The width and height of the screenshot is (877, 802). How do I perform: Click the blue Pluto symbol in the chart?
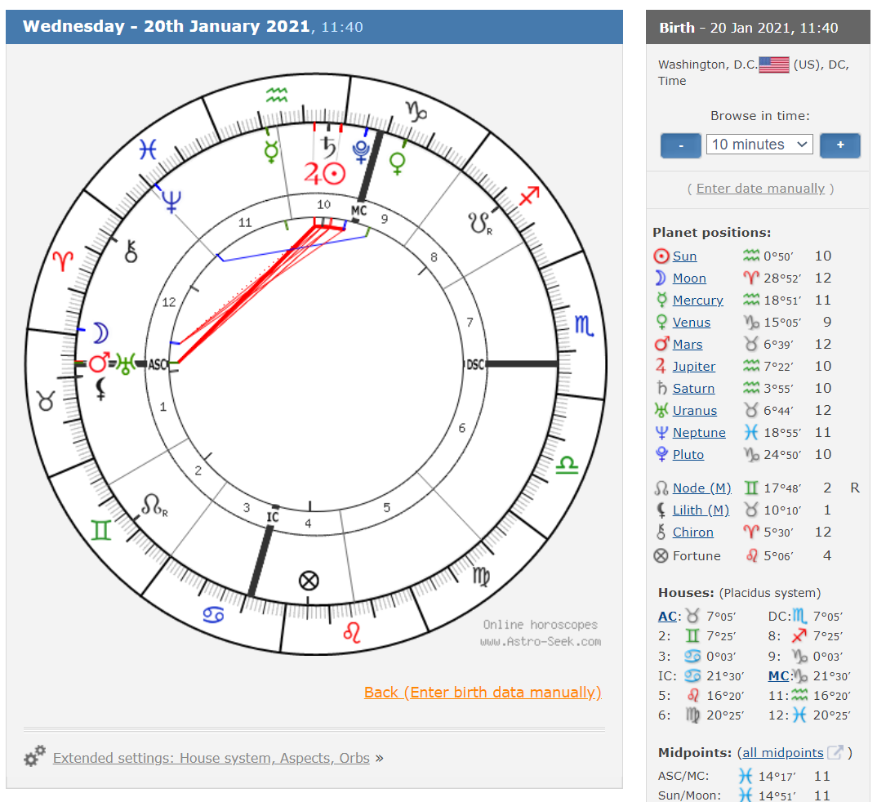361,151
